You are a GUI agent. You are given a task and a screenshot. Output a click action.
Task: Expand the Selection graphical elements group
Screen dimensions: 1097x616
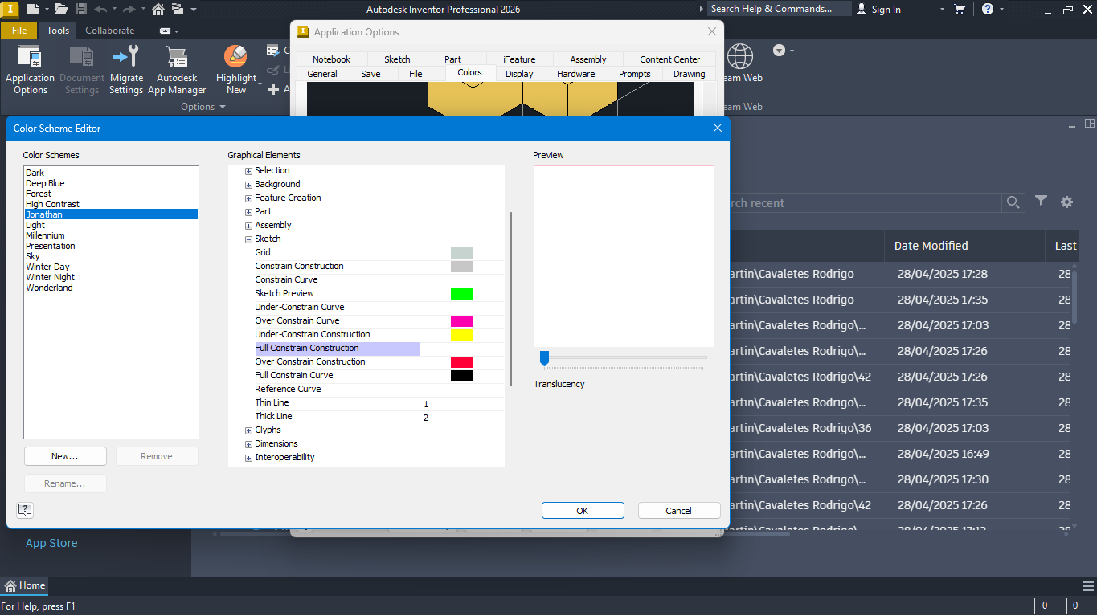[248, 170]
